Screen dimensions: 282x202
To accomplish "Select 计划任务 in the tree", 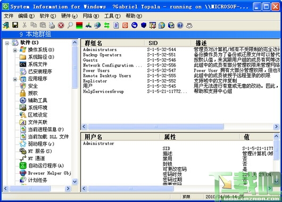I will (38, 180).
